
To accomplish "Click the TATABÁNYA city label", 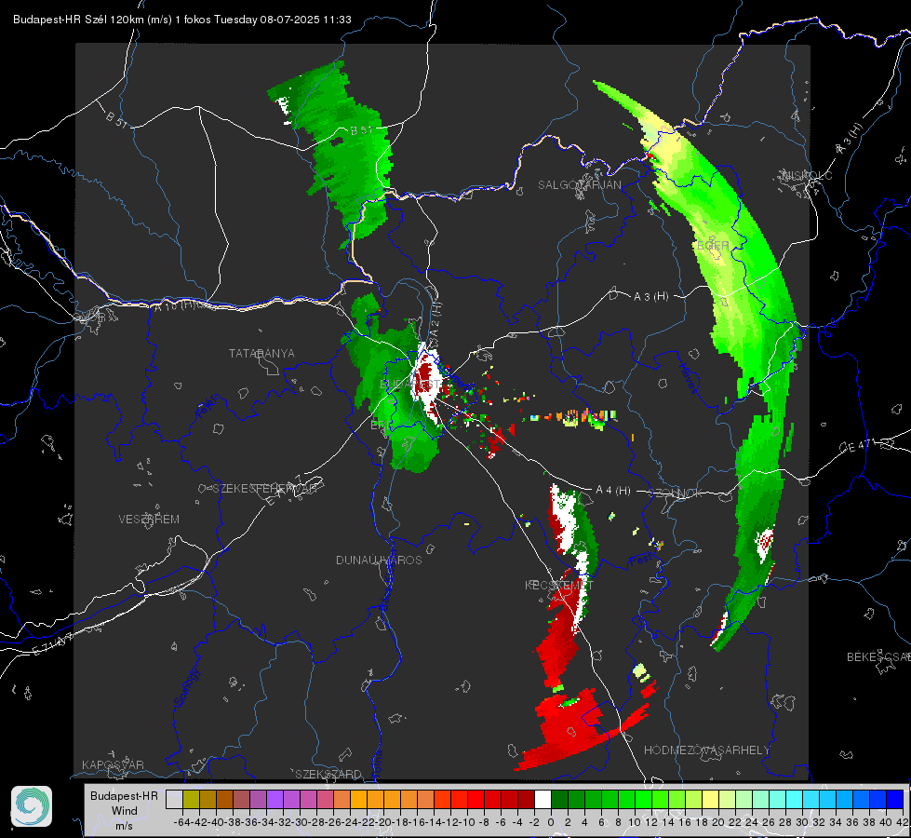I will (261, 353).
